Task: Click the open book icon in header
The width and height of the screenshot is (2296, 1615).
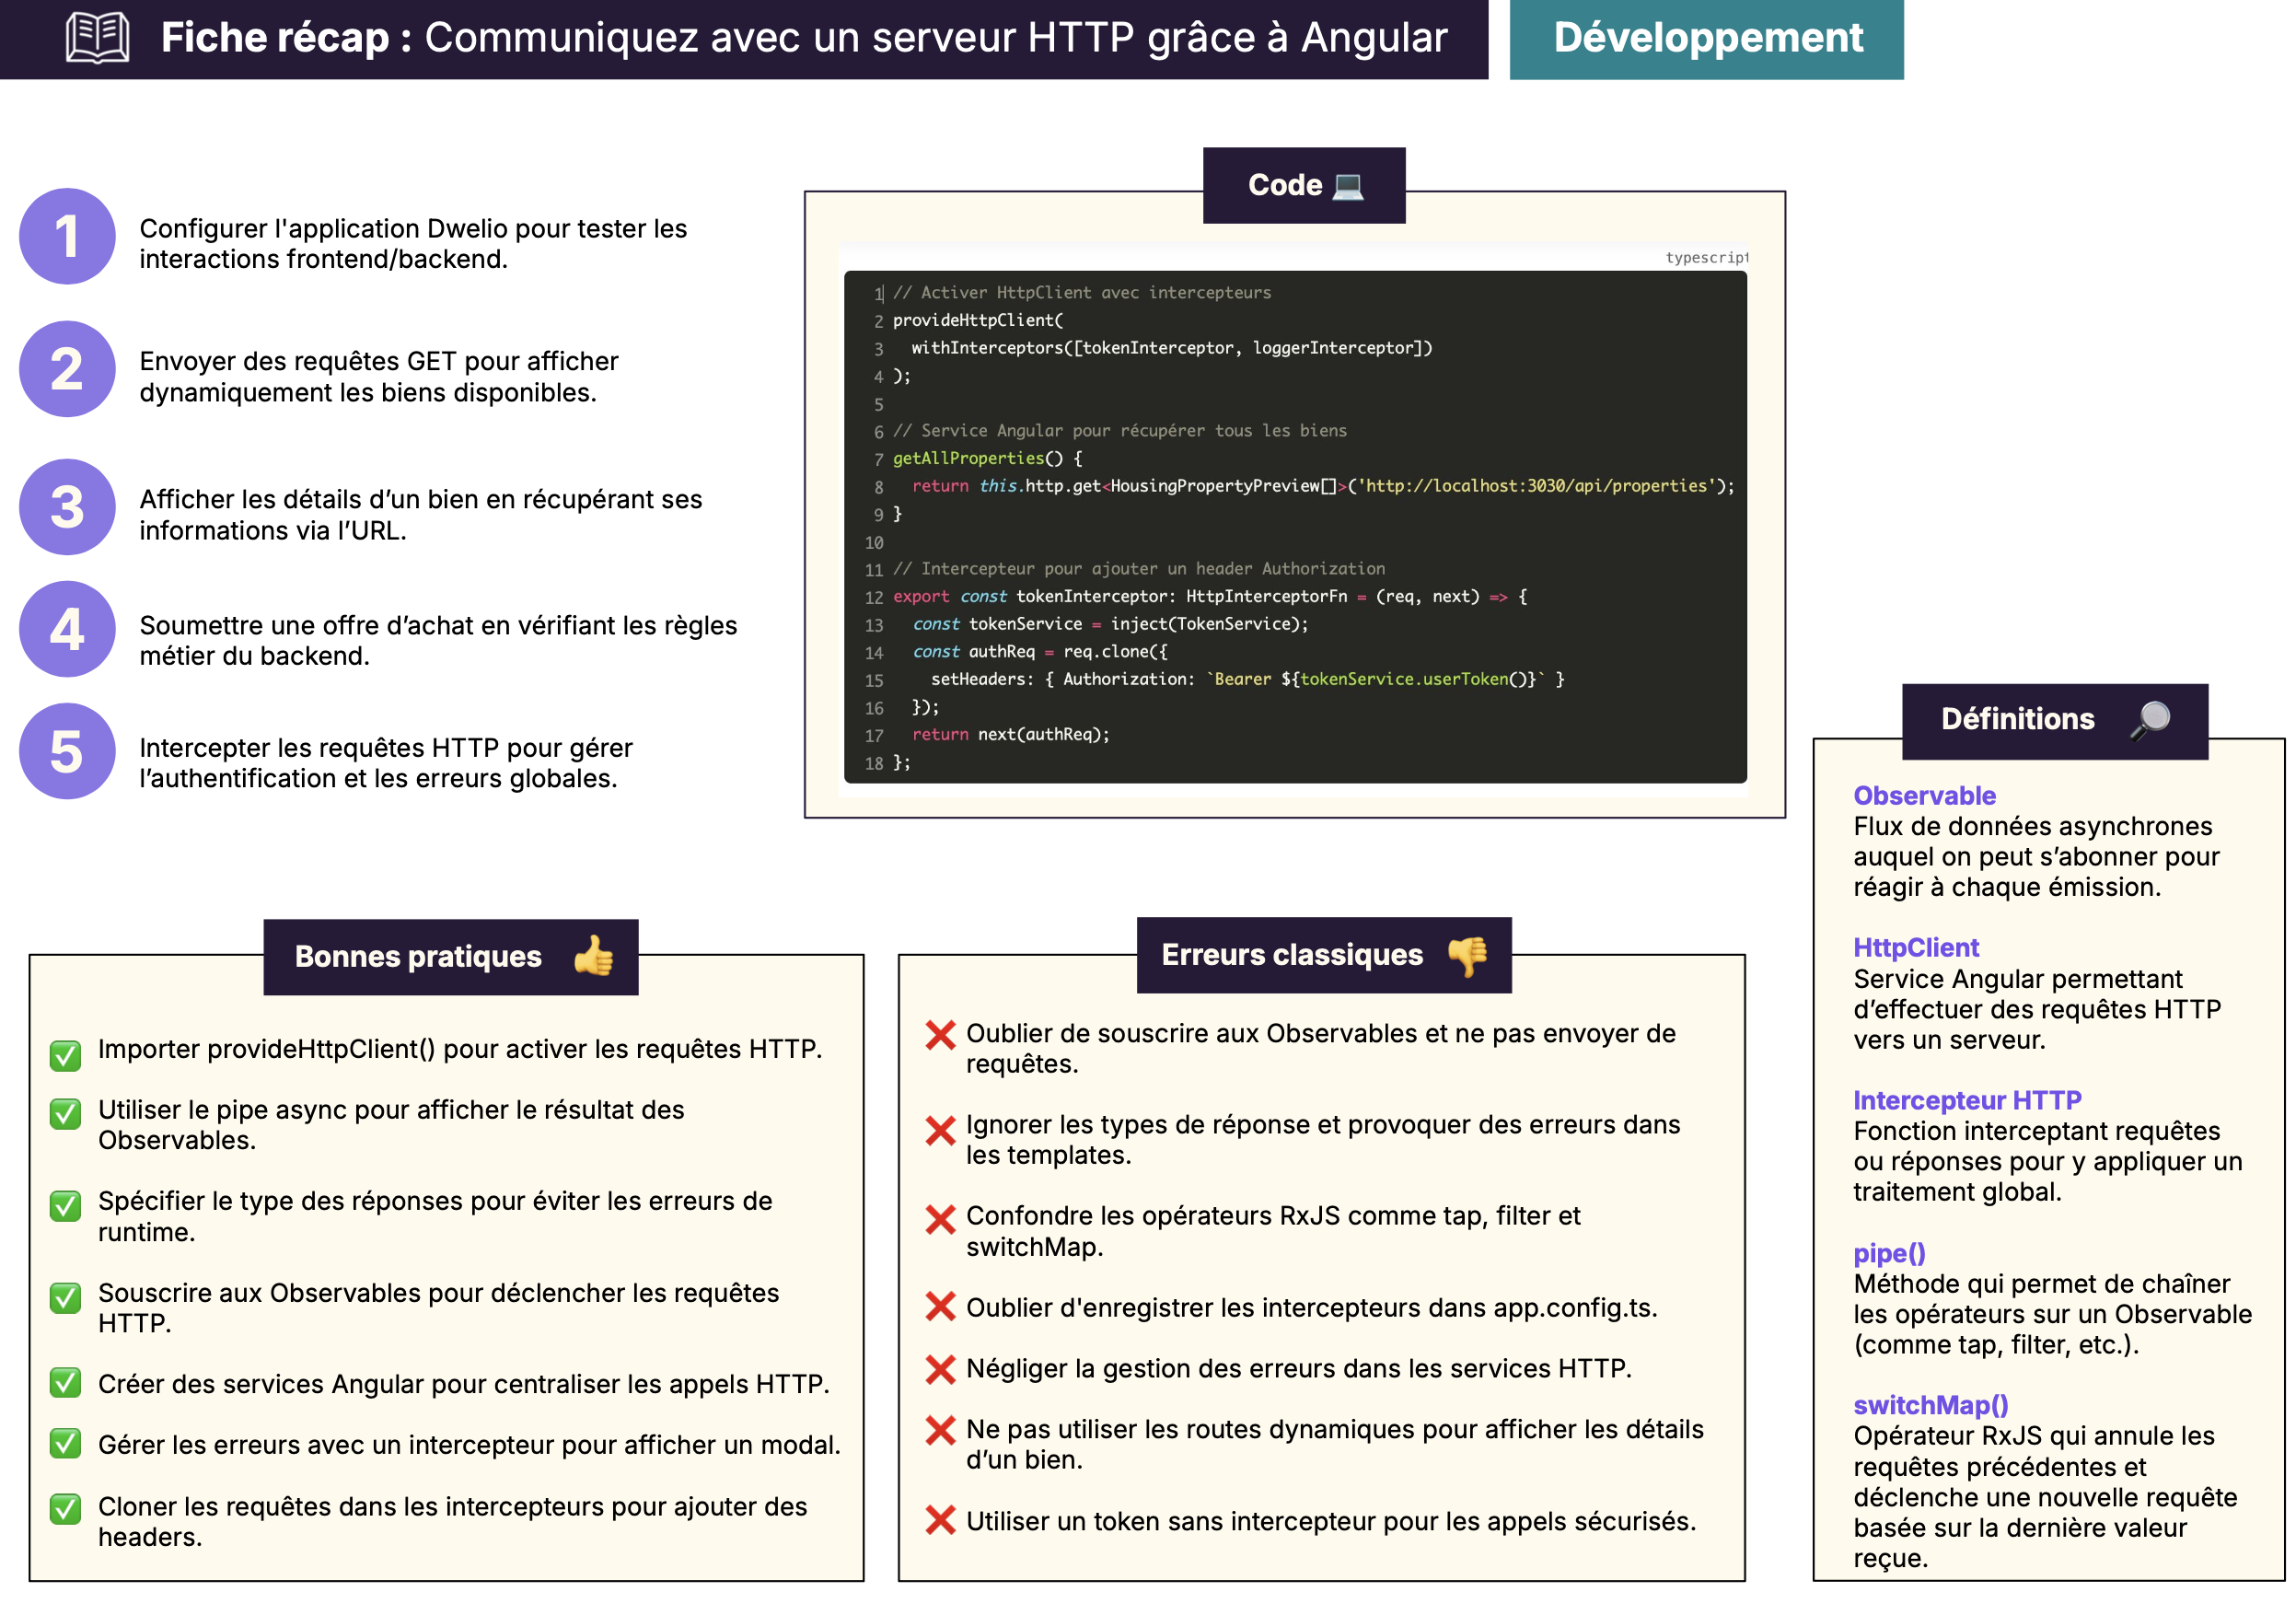Action: 97,38
